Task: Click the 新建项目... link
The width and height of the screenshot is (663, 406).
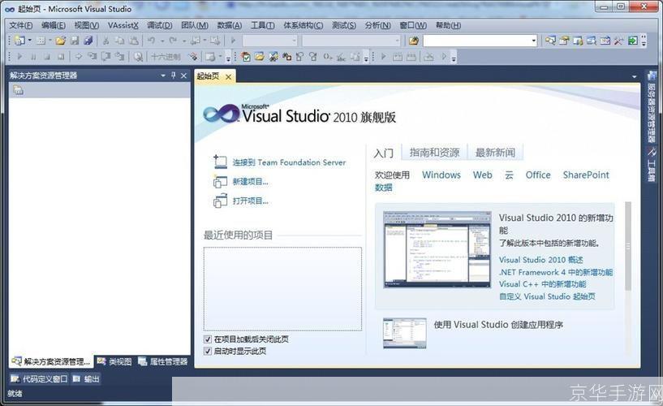Action: click(250, 181)
